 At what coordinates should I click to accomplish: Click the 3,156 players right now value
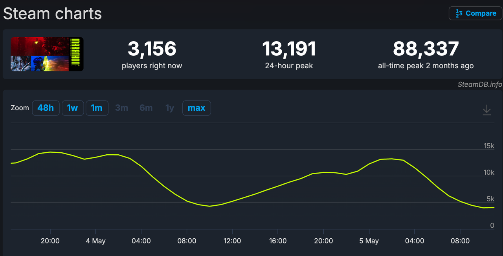152,49
